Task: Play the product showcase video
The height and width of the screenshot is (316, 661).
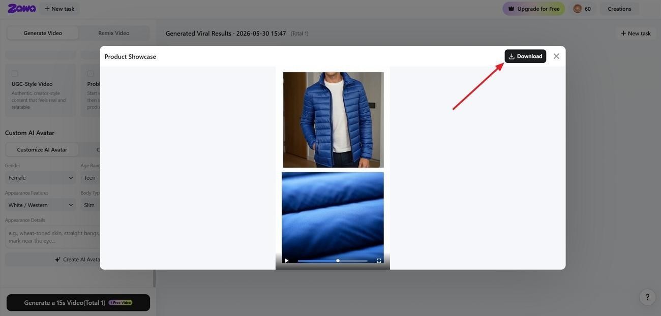Action: click(x=287, y=261)
